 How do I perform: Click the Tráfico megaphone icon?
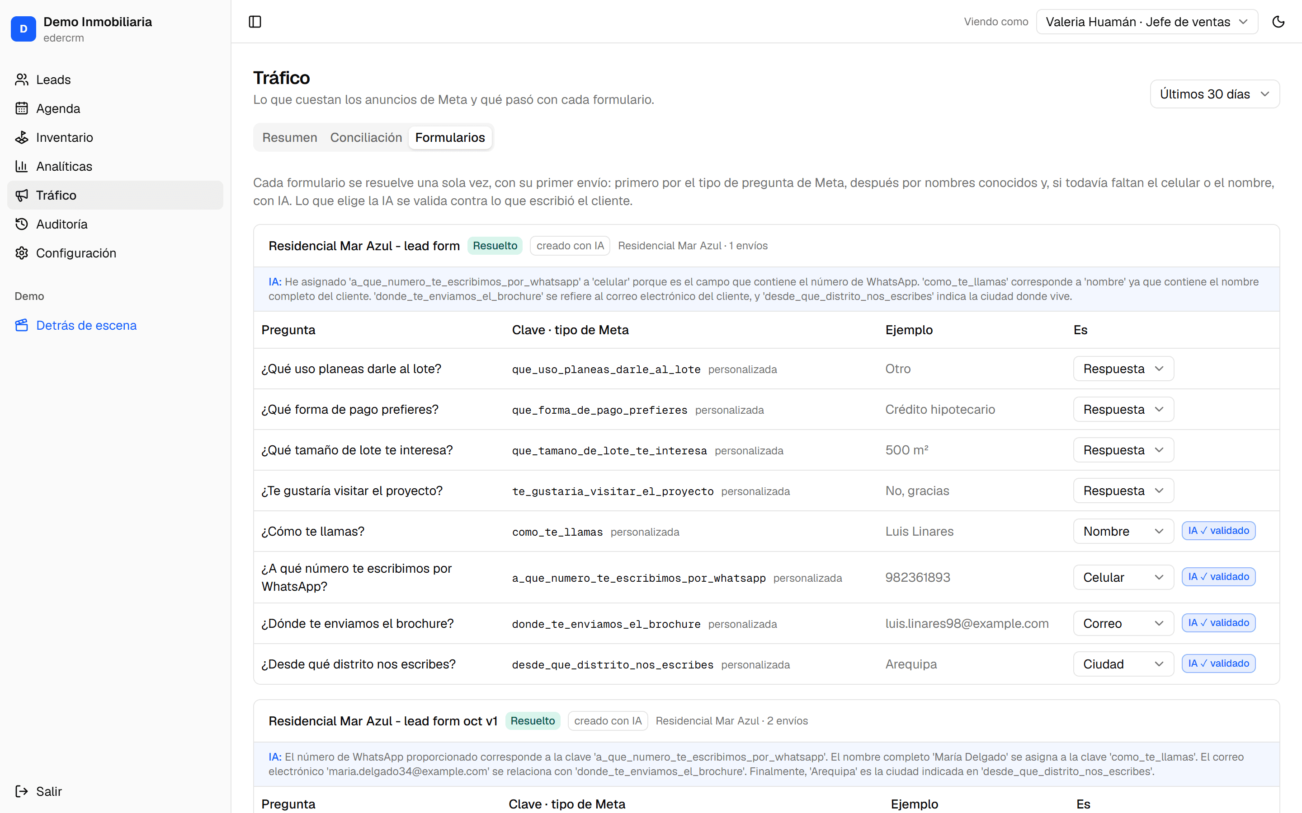coord(22,195)
